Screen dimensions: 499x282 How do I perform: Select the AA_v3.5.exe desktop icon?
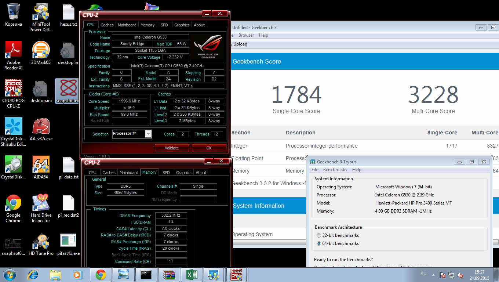pyautogui.click(x=41, y=129)
